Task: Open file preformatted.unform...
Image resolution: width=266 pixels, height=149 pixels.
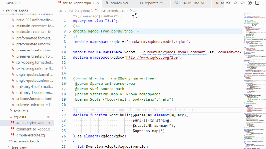Action: (34, 44)
